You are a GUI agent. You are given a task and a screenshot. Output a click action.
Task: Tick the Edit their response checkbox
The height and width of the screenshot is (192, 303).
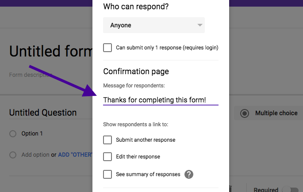coord(107,157)
